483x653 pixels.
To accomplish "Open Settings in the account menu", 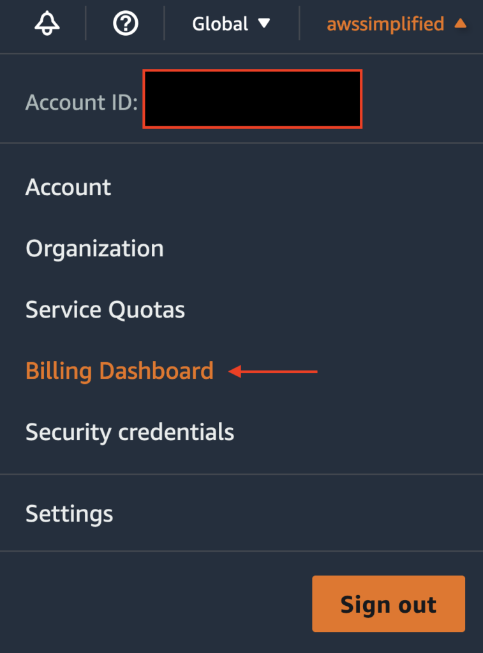I will click(x=69, y=514).
